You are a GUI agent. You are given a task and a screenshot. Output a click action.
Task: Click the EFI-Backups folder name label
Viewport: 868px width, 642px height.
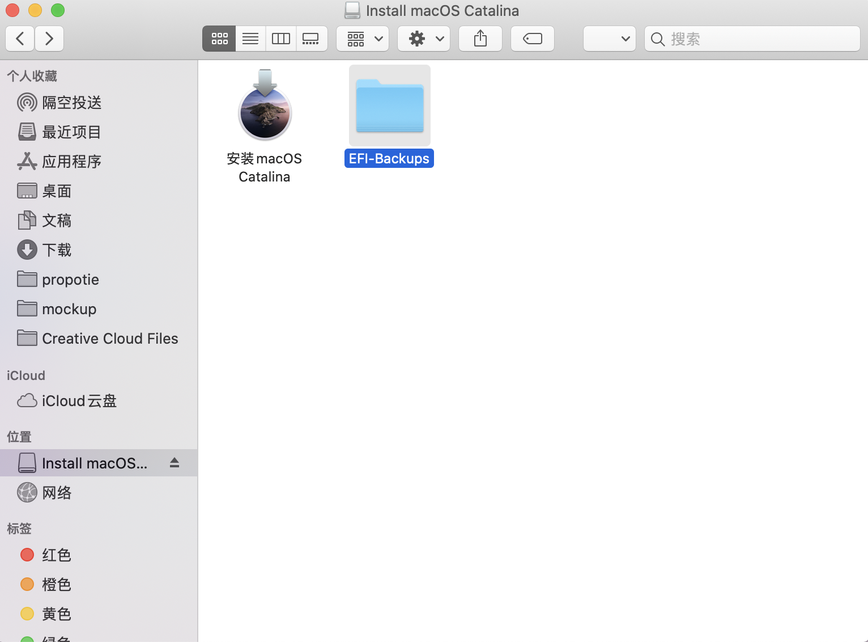point(389,158)
